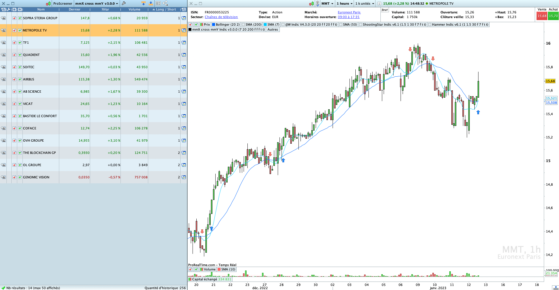This screenshot has width=559, height=290.
Task: Click the blue upward export arrow in the ProScreener toolbar
Action: 151,3
